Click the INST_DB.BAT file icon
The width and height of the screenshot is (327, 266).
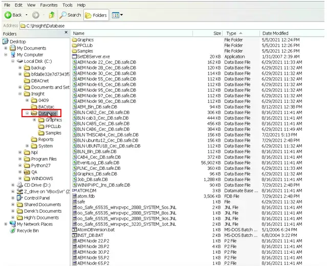(74, 235)
